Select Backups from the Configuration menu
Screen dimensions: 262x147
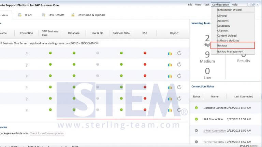[222, 45]
